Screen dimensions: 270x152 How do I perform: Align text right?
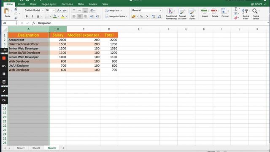pyautogui.click(x=85, y=16)
